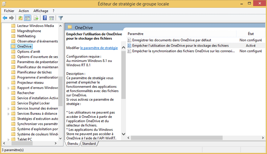Open the ? help menu
The image size is (267, 154).
pos(53,11)
